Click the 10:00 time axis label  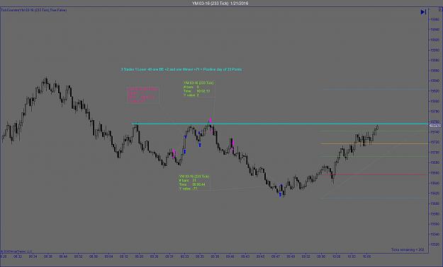(x=337, y=256)
